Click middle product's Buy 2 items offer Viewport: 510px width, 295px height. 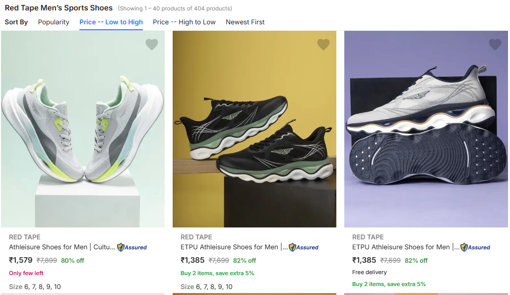click(x=217, y=273)
